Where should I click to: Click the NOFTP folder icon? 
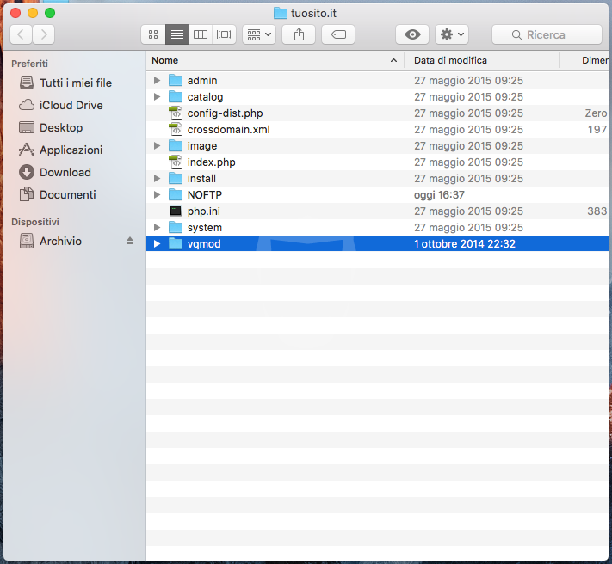176,195
